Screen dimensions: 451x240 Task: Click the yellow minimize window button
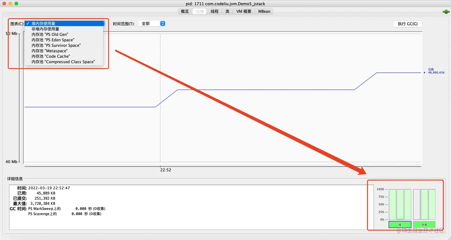click(10, 4)
